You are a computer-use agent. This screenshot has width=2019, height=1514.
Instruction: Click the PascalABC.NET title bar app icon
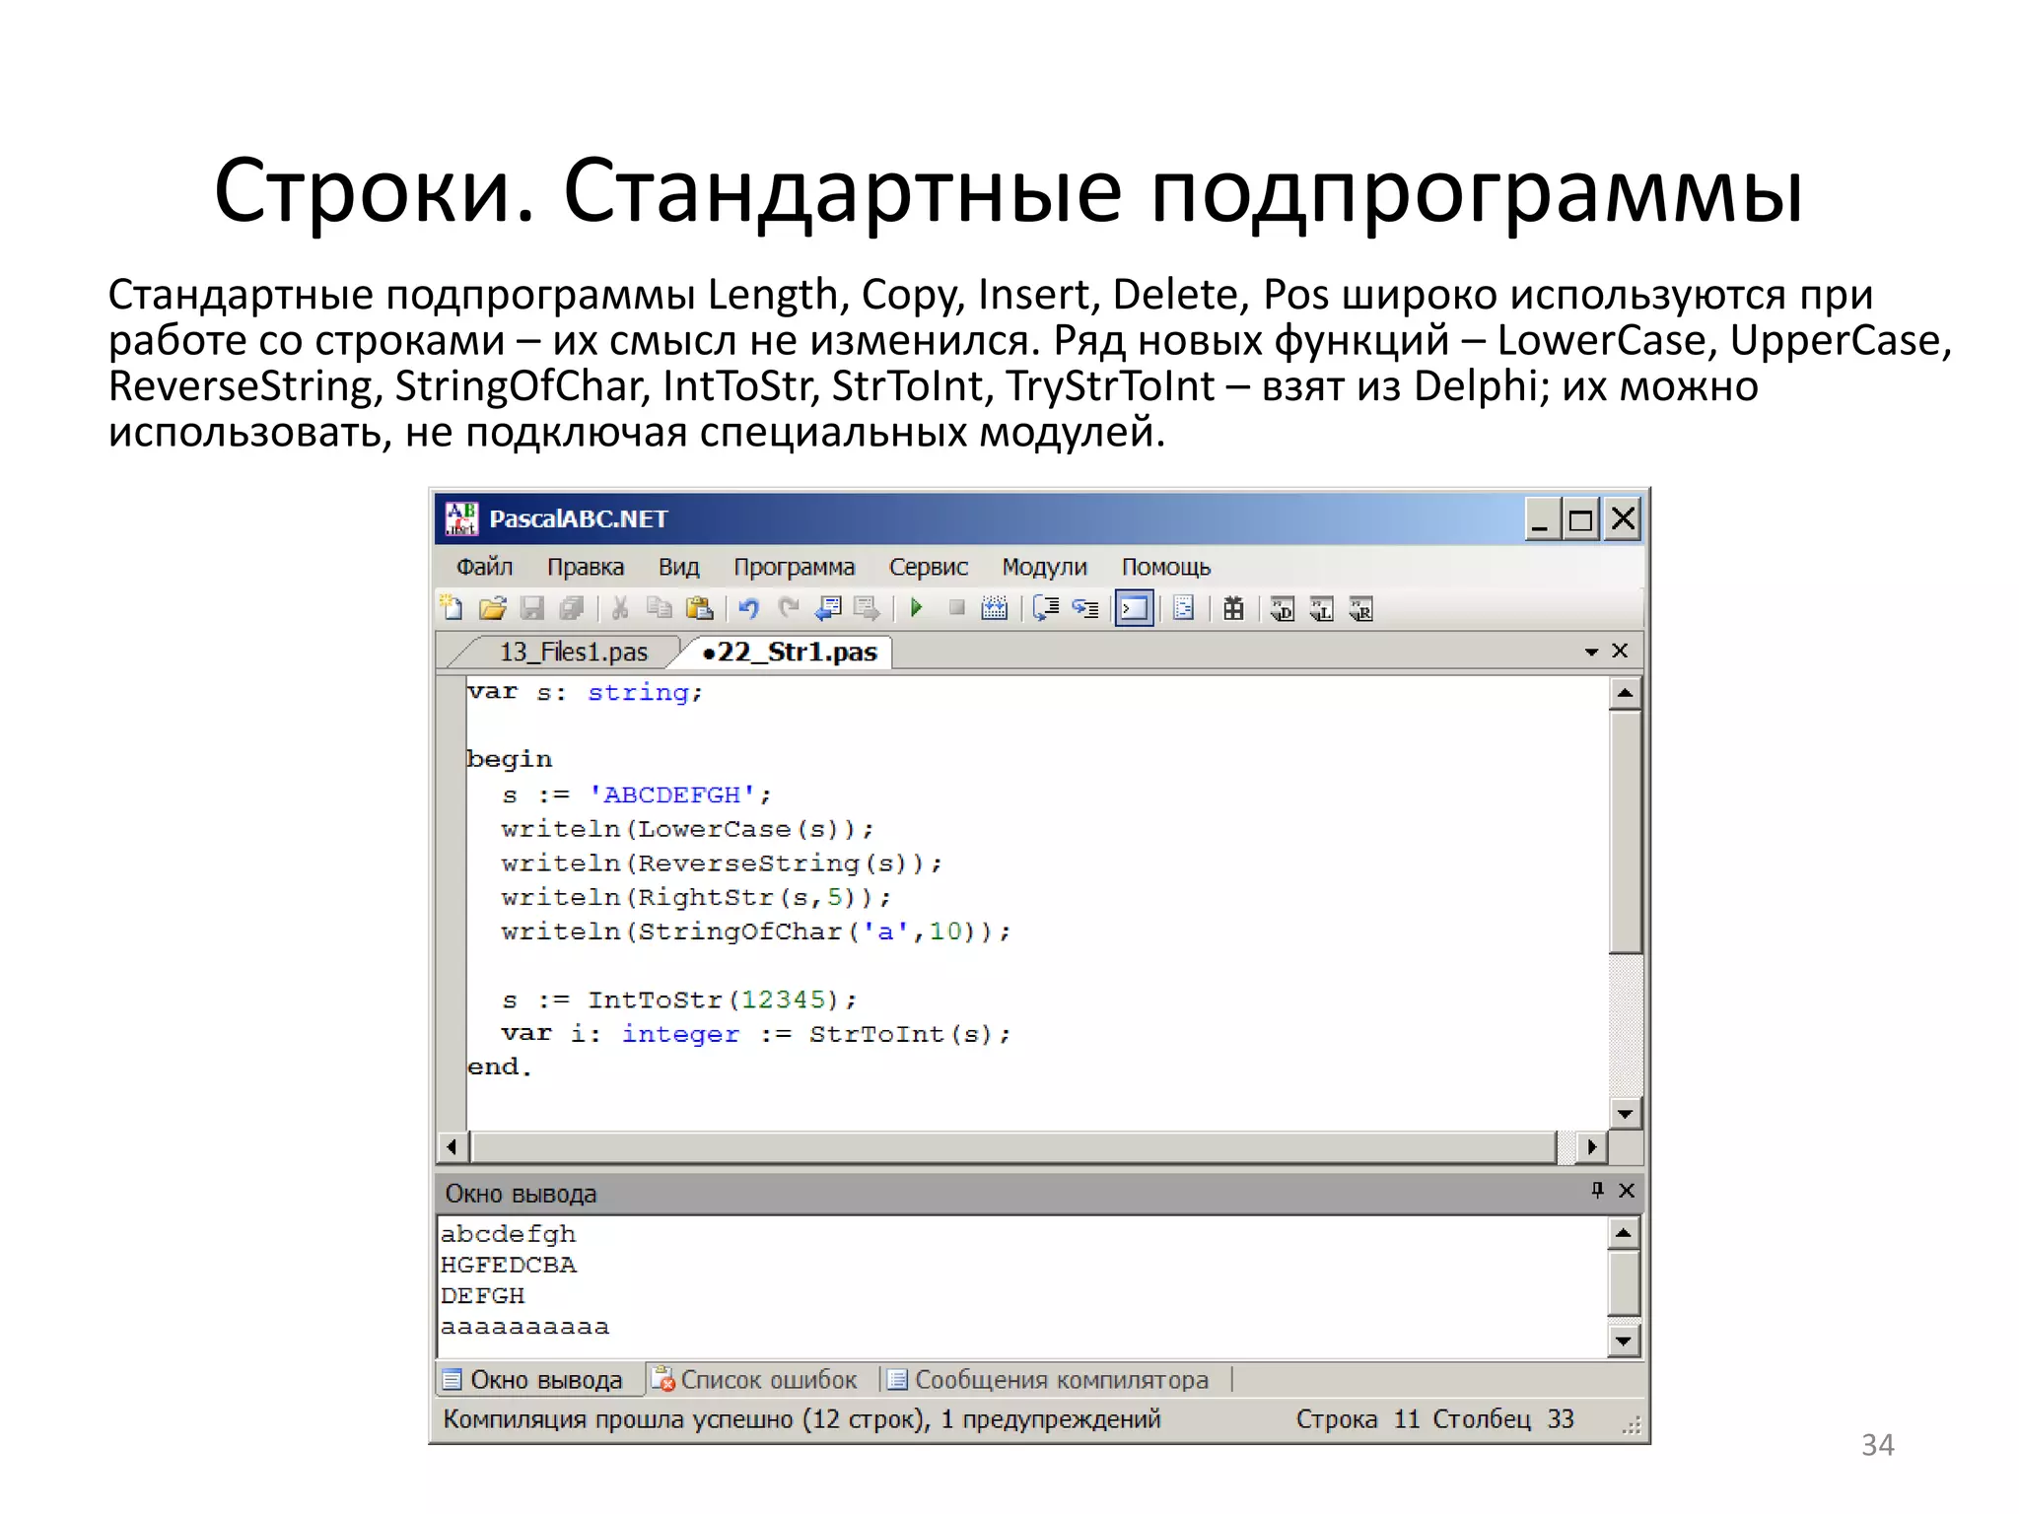click(x=460, y=518)
